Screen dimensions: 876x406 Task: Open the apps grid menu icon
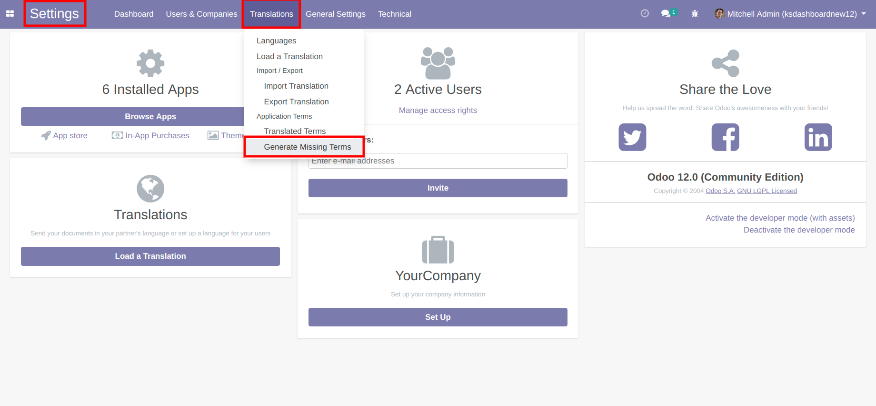[x=10, y=14]
